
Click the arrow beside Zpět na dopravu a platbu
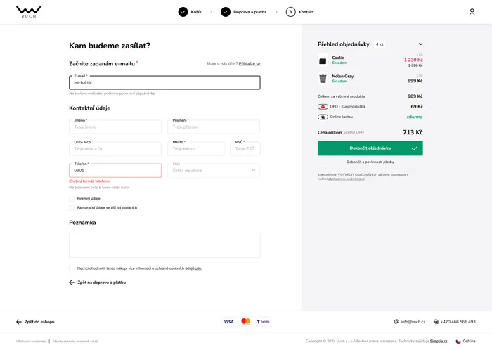tap(72, 283)
